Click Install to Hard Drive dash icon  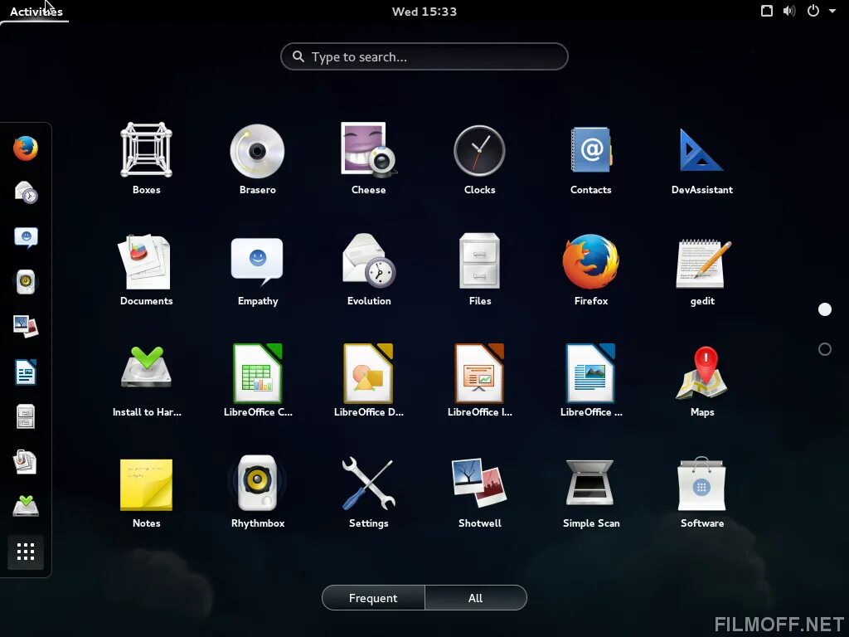click(x=26, y=507)
